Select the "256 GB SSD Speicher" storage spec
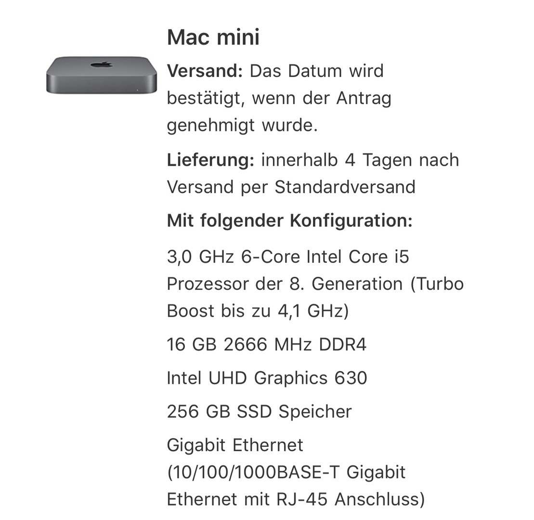 point(259,412)
